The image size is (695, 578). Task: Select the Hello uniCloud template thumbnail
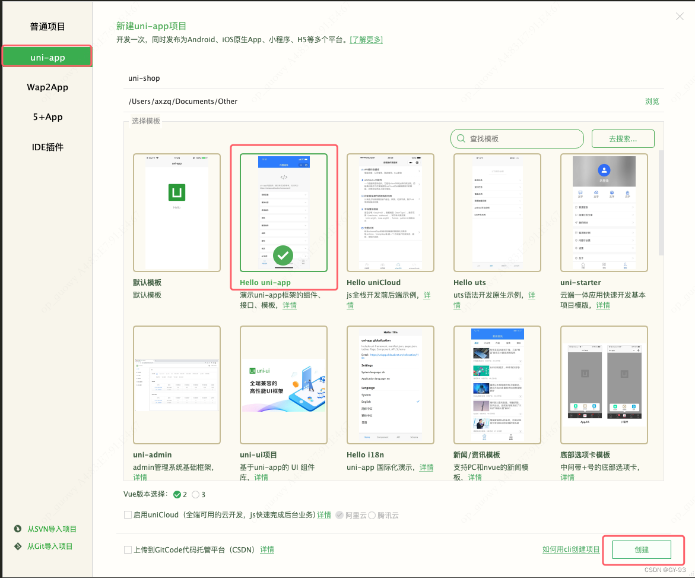pos(390,213)
